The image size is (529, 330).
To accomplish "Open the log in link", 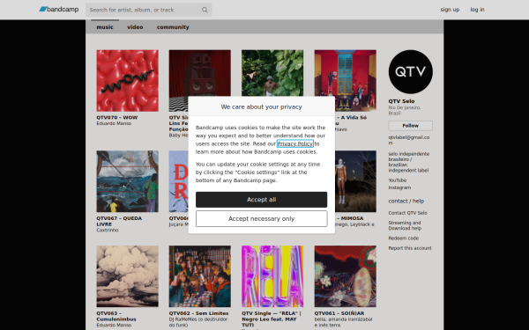I will (x=477, y=10).
